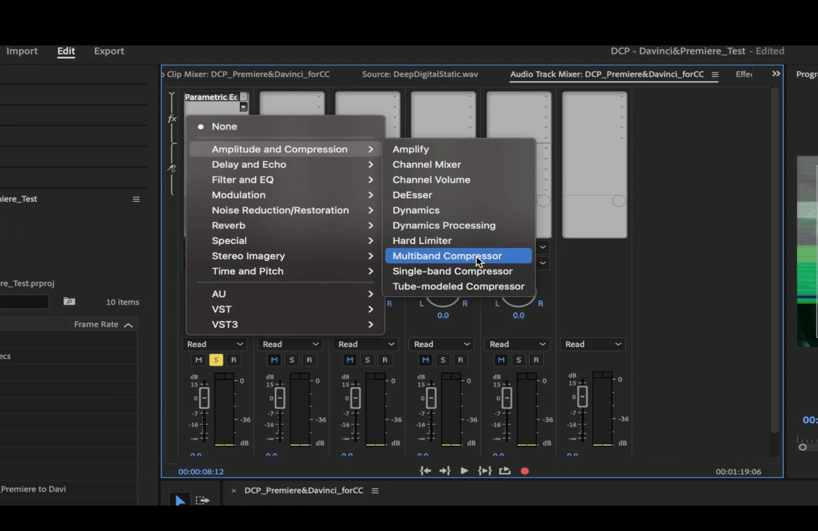Toggle the Loop playback icon
This screenshot has width=818, height=531.
[x=504, y=470]
